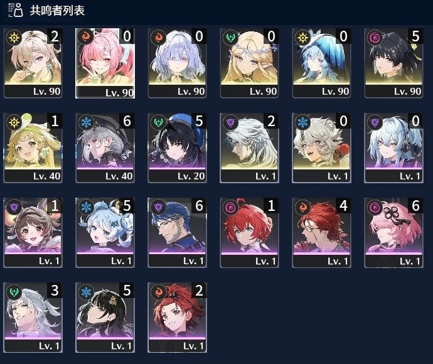Click the Glacio icon on grey-haired Lv. 40 card
The image size is (433, 364).
86,122
